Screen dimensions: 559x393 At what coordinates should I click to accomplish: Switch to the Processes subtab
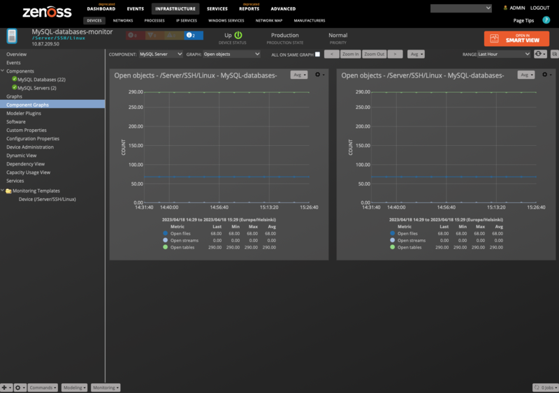(x=154, y=21)
